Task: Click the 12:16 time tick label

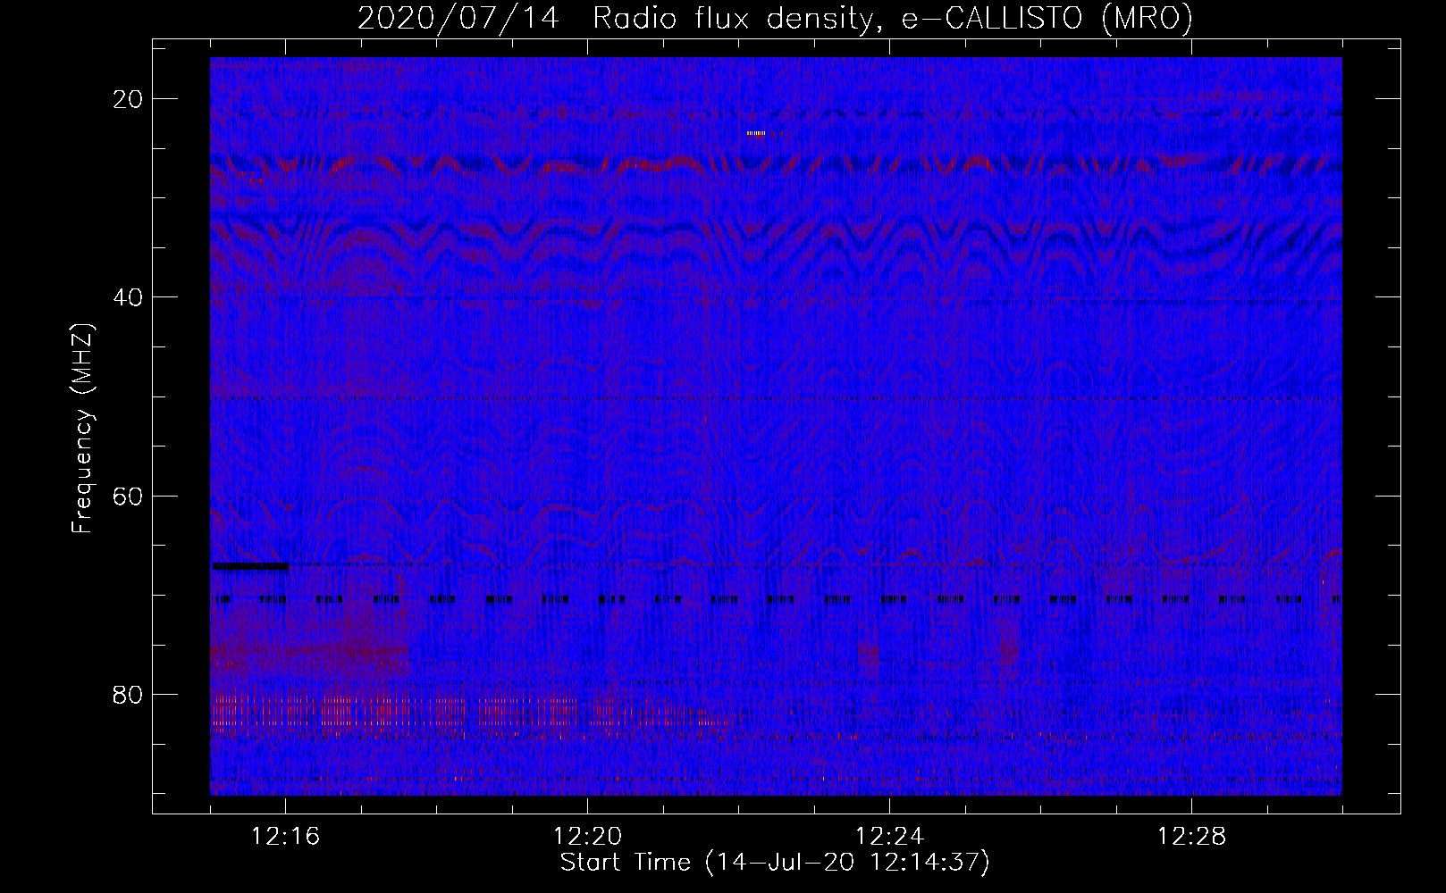Action: 286,837
